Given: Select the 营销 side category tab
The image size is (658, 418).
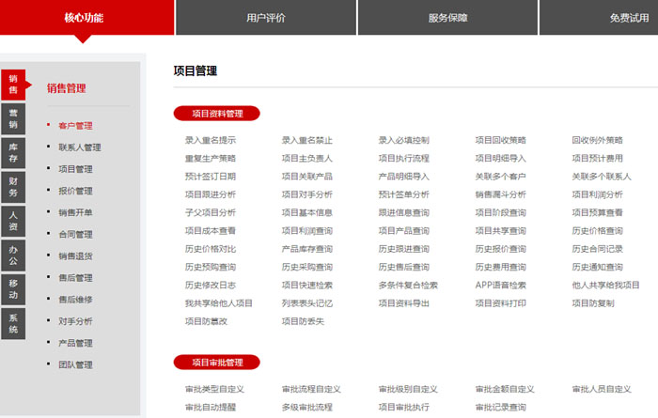Looking at the screenshot, I should (13, 118).
